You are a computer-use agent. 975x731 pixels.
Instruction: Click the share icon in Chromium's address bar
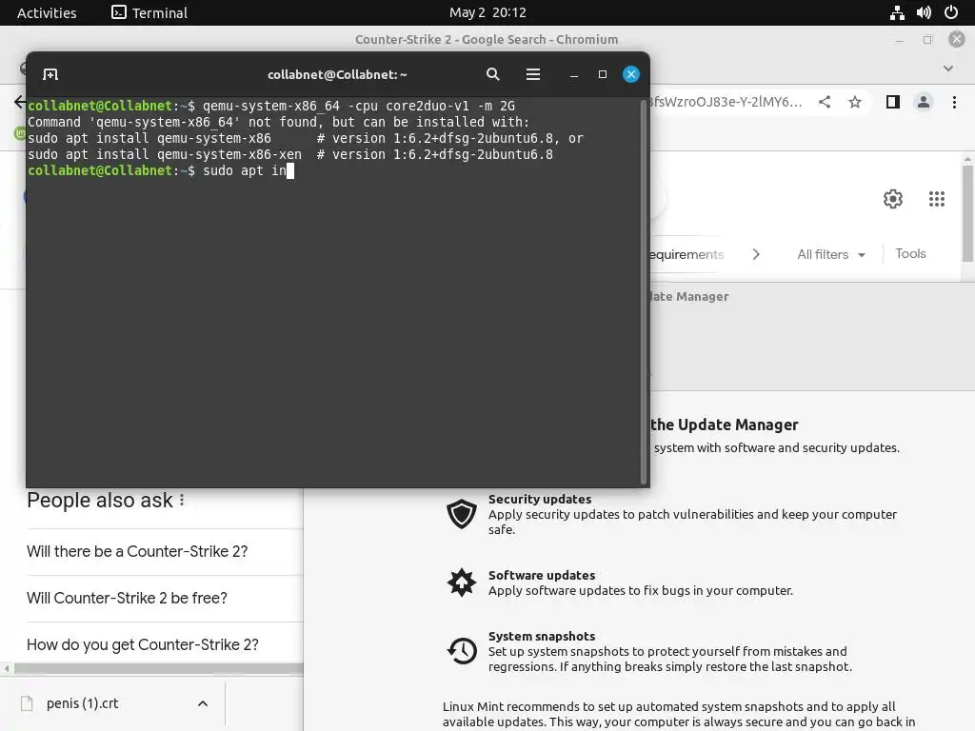825,102
